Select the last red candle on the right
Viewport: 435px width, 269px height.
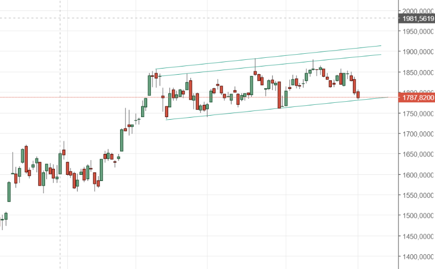click(x=358, y=95)
